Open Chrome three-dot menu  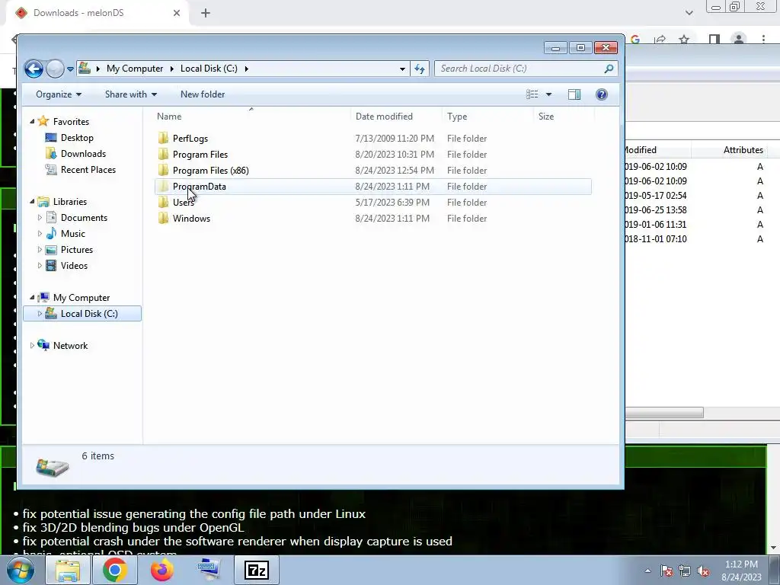tap(763, 40)
